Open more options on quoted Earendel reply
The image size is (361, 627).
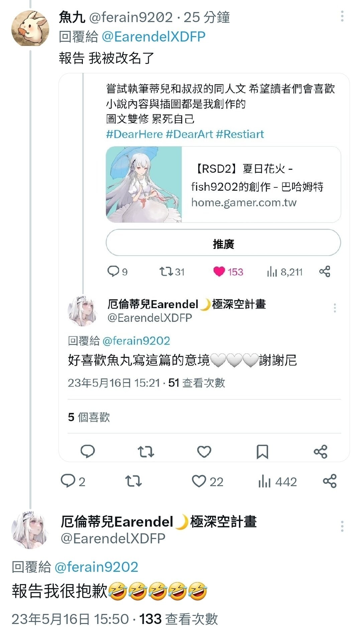point(335,308)
